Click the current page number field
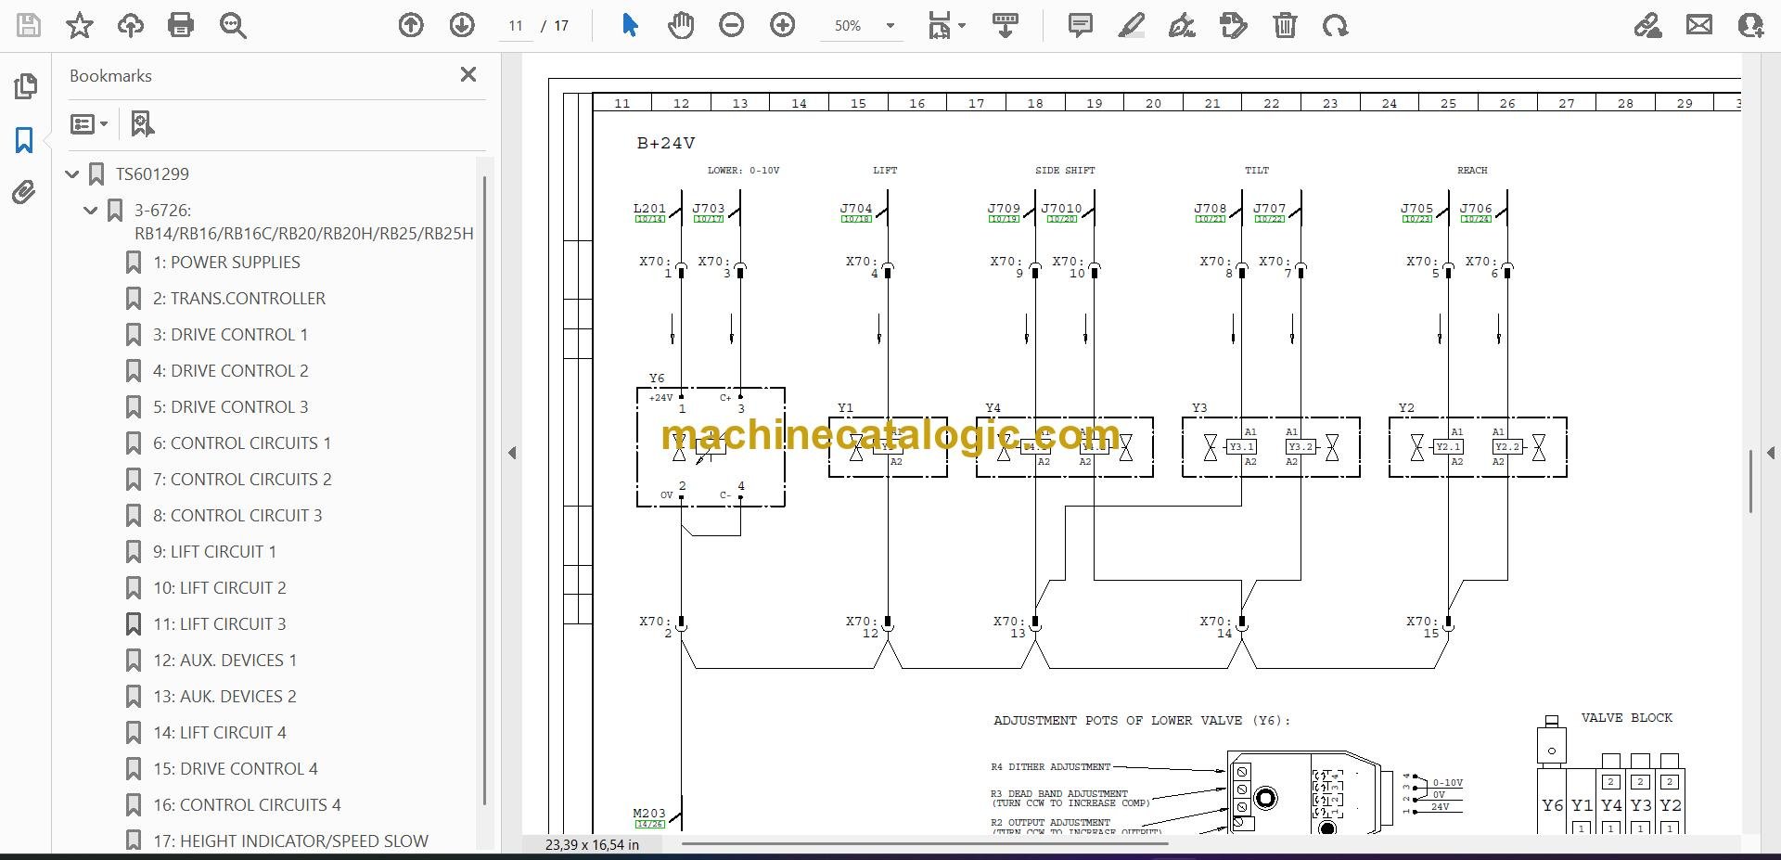Image resolution: width=1781 pixels, height=860 pixels. click(x=516, y=26)
